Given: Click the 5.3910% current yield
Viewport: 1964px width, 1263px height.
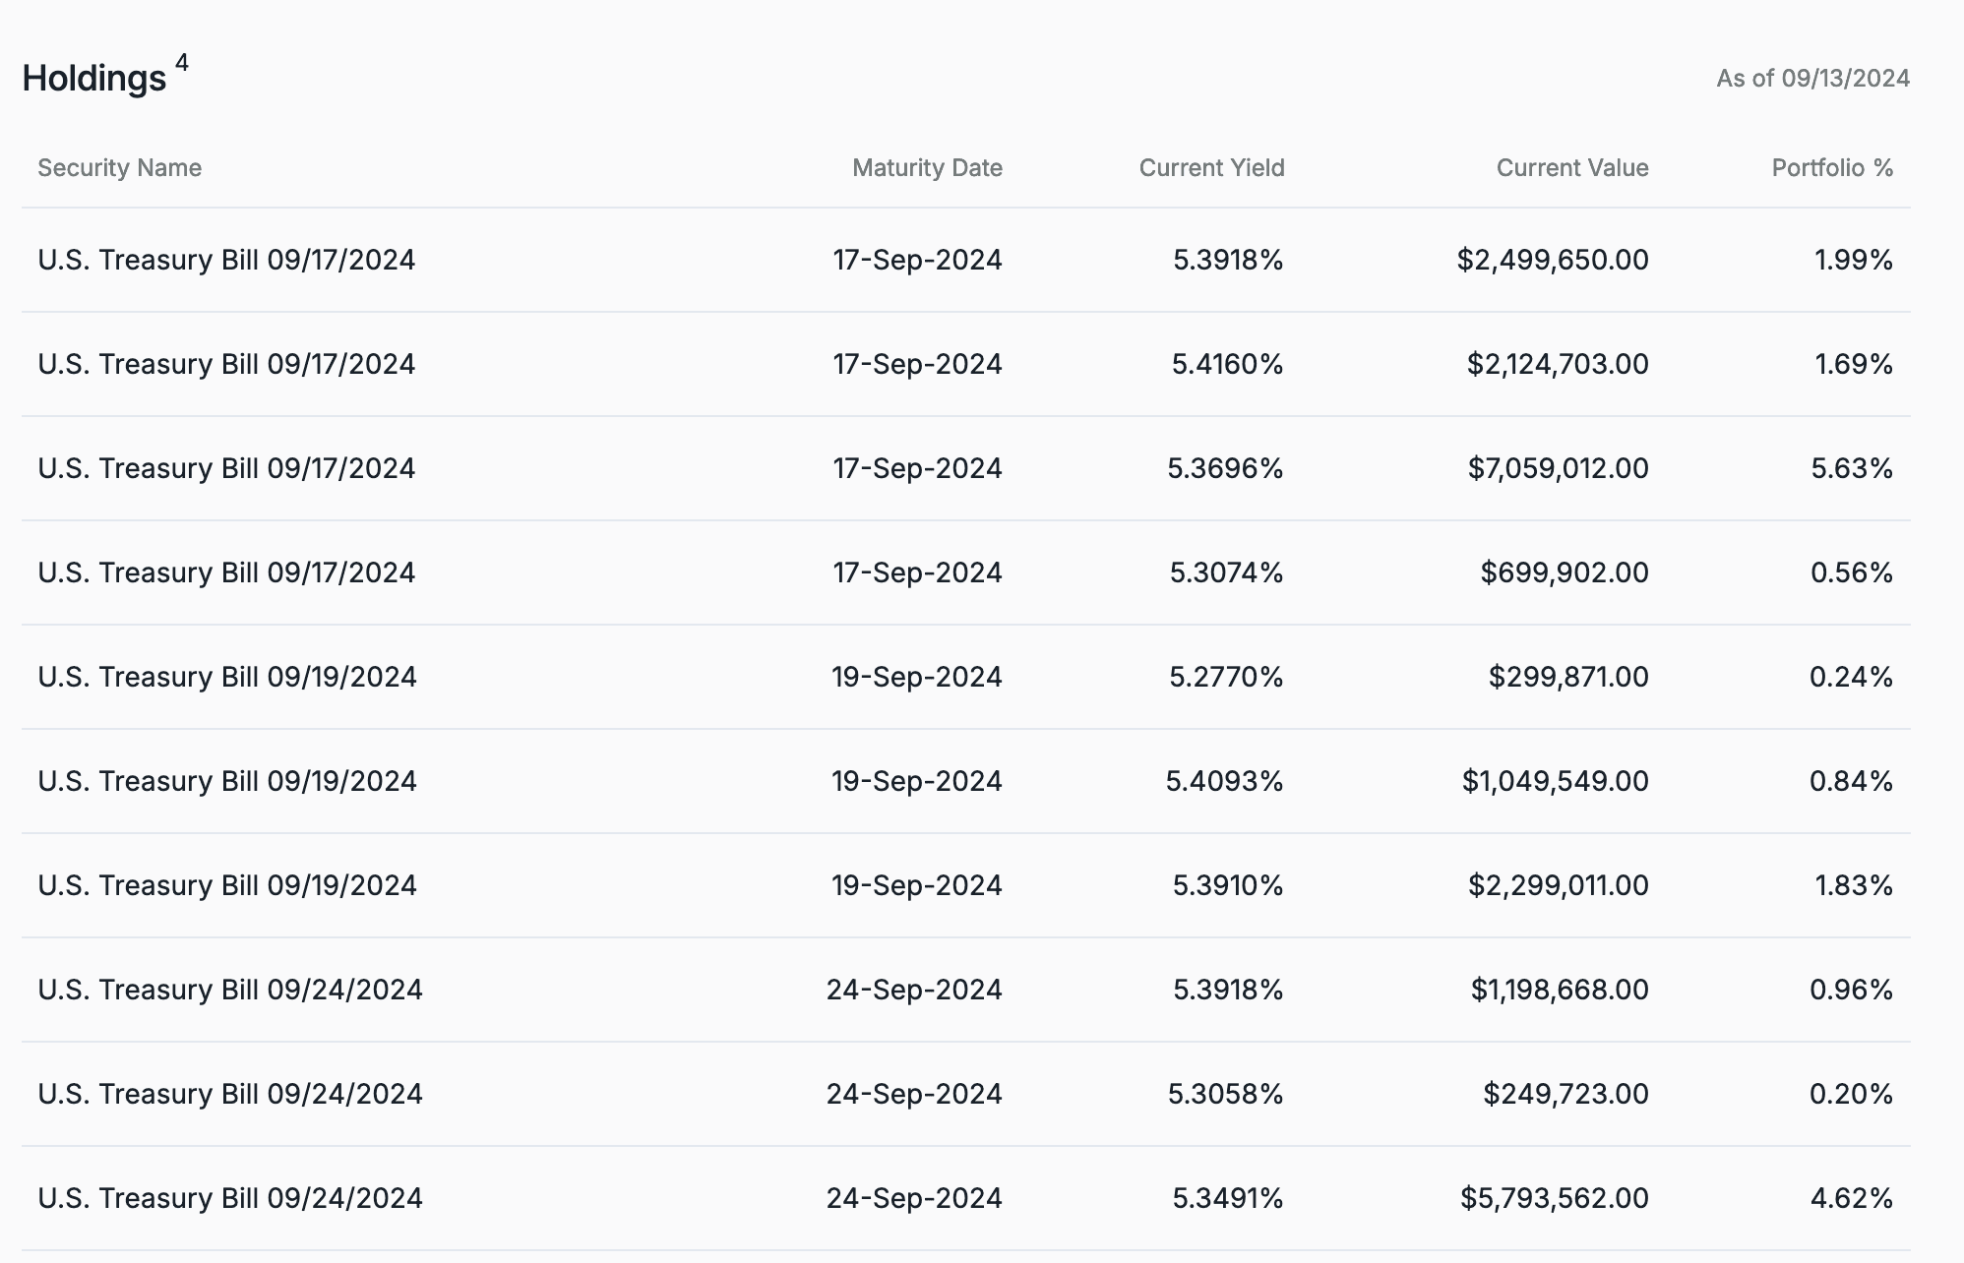Looking at the screenshot, I should point(1228,885).
